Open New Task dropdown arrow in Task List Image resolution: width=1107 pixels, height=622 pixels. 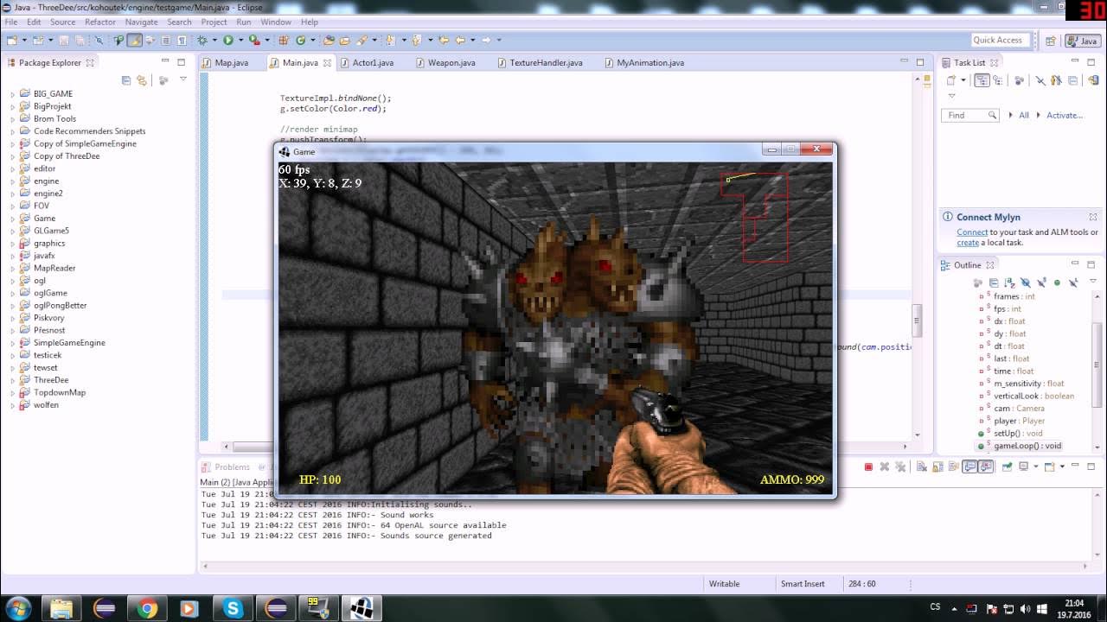point(963,80)
